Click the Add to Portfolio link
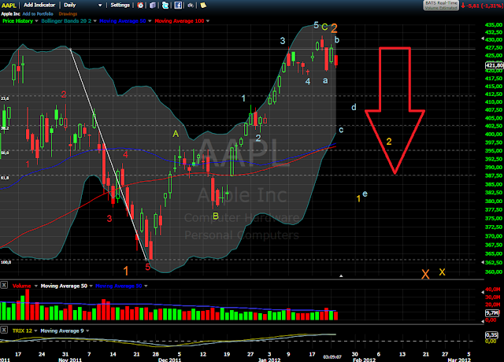The image size is (504, 362). [x=38, y=14]
